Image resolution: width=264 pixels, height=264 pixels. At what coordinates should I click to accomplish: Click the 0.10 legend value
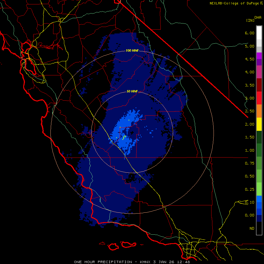tap(250, 202)
